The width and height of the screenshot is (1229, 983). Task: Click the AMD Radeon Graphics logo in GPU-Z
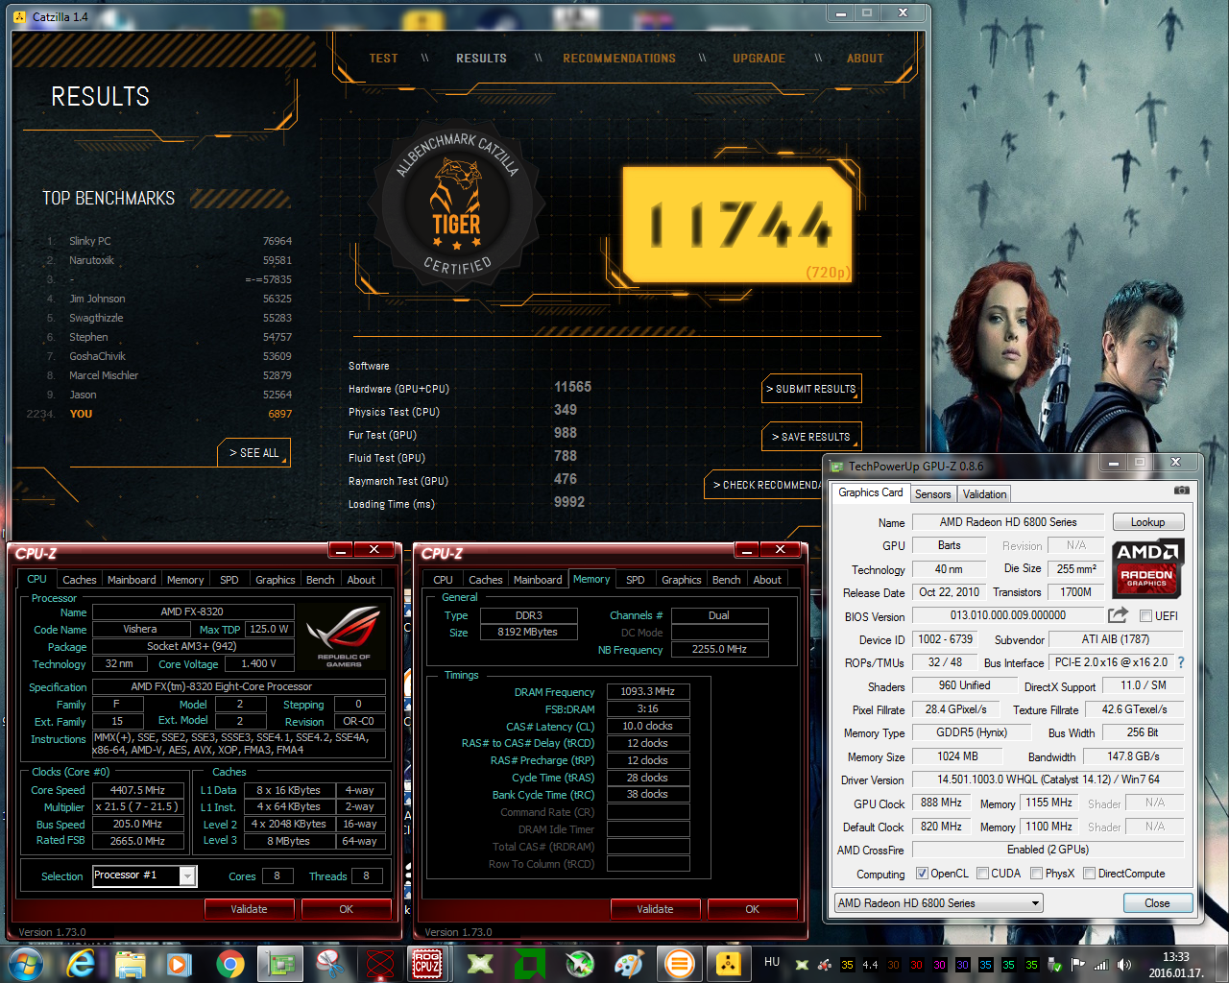1147,568
